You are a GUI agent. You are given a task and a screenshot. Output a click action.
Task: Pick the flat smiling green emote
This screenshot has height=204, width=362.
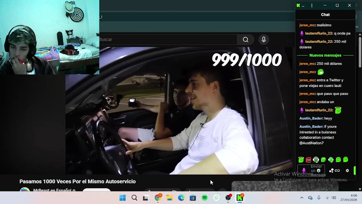tap(323, 160)
